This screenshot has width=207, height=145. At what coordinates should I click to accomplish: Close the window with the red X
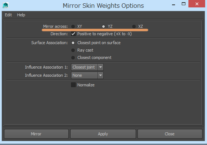[197, 4]
